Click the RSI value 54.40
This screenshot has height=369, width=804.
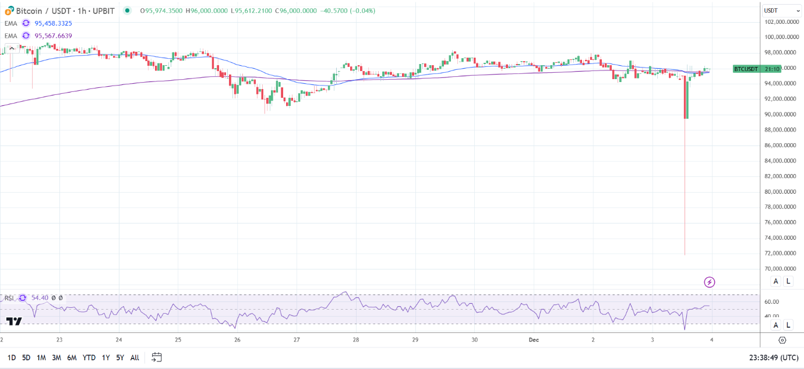tap(40, 298)
